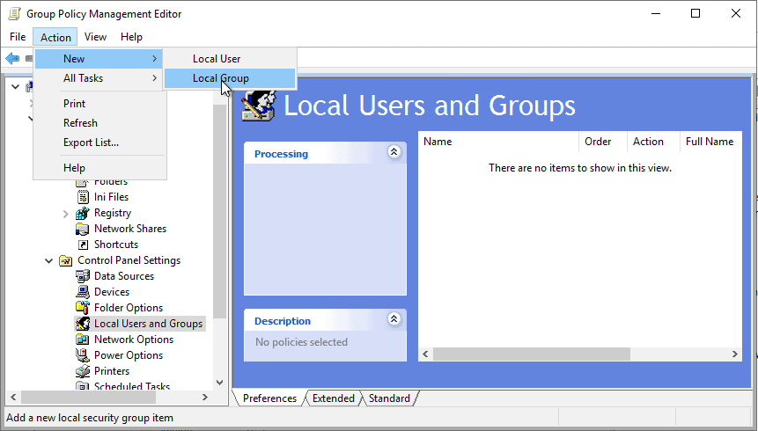
Task: Collapse the Control Panel Settings node
Action: tap(48, 260)
